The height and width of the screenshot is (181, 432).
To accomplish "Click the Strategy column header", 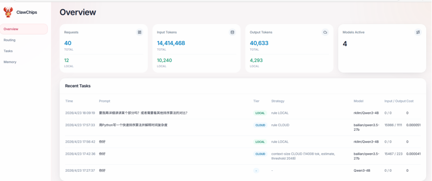I will coord(278,101).
